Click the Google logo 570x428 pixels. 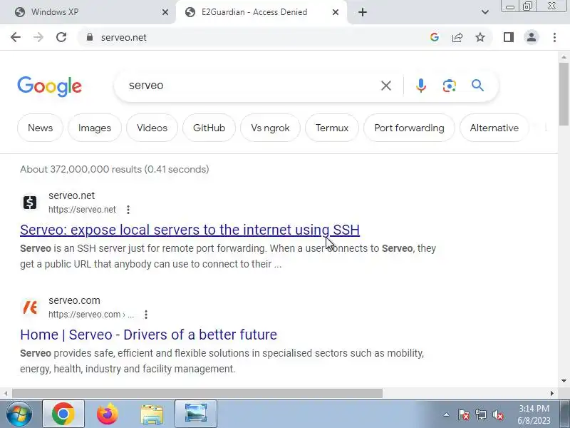(x=49, y=86)
